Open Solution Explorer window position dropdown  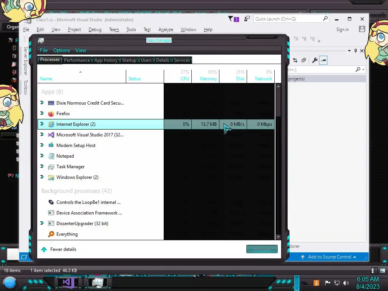tap(349, 51)
